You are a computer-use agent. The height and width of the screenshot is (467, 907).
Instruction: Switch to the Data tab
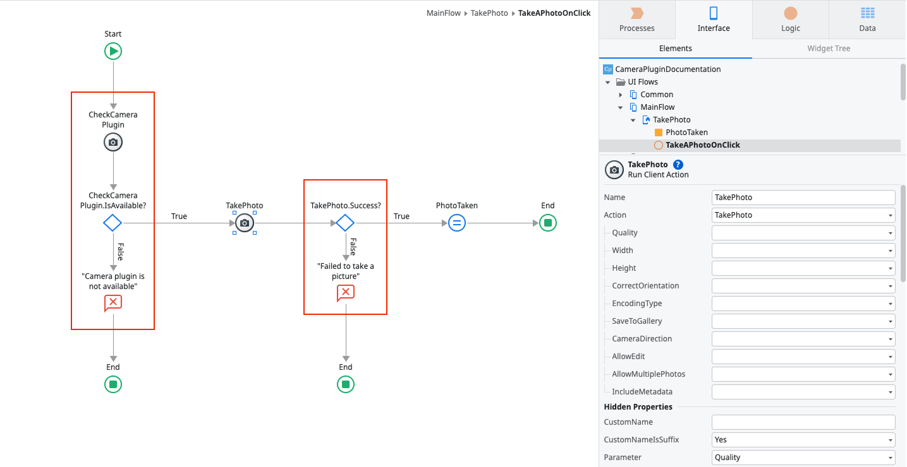tap(867, 20)
